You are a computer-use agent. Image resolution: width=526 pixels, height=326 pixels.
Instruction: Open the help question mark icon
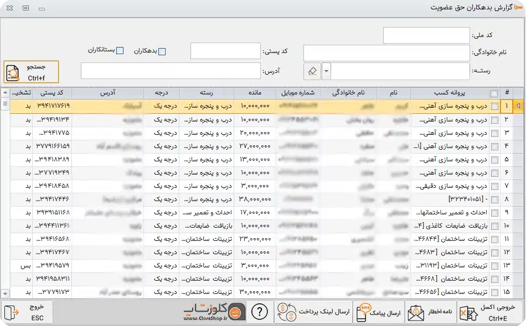(x=259, y=312)
